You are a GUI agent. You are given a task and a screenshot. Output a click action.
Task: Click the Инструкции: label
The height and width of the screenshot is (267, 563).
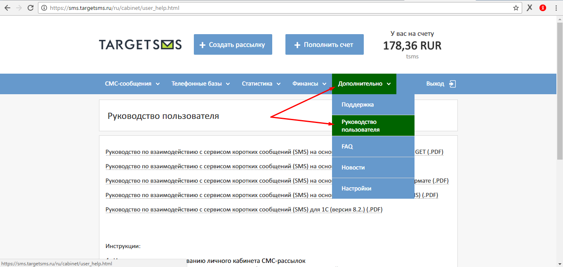tap(123, 246)
